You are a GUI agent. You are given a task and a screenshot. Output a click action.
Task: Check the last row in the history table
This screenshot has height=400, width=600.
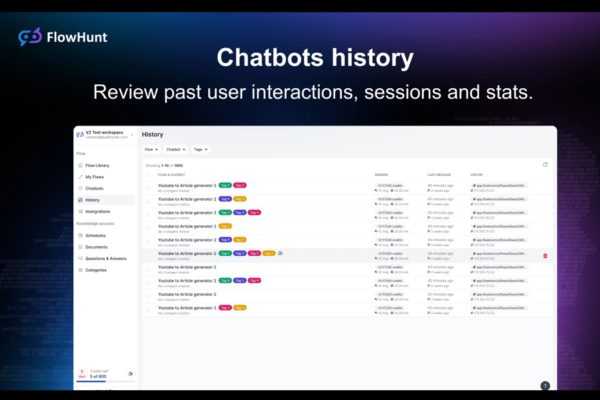(148, 310)
